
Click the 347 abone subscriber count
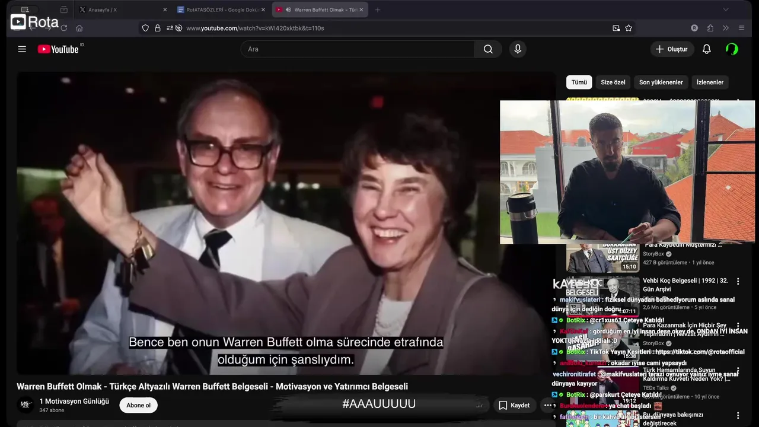[x=52, y=410]
